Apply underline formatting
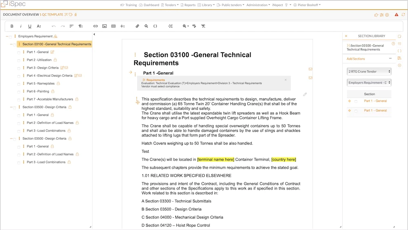The height and width of the screenshot is (230, 408). click(x=30, y=26)
